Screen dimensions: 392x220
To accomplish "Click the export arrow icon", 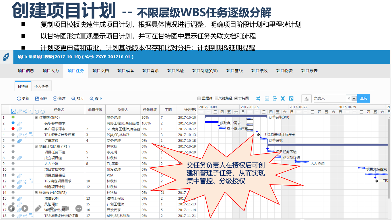I will point(275,99).
